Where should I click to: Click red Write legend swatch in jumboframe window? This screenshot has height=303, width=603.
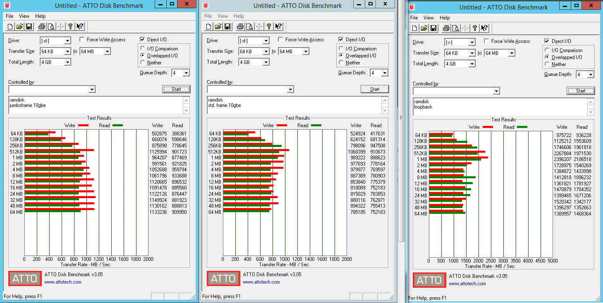point(83,125)
